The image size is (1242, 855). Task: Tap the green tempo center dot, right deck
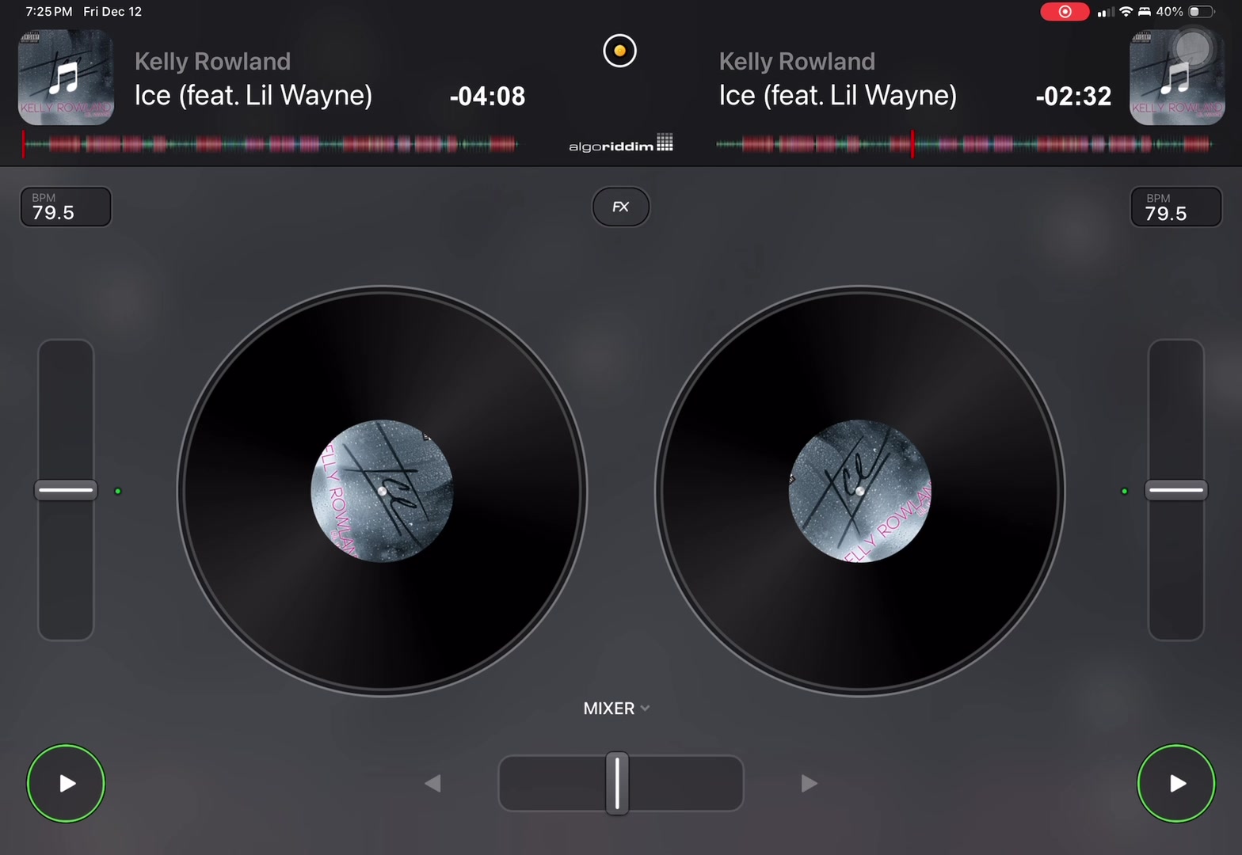tap(1124, 491)
